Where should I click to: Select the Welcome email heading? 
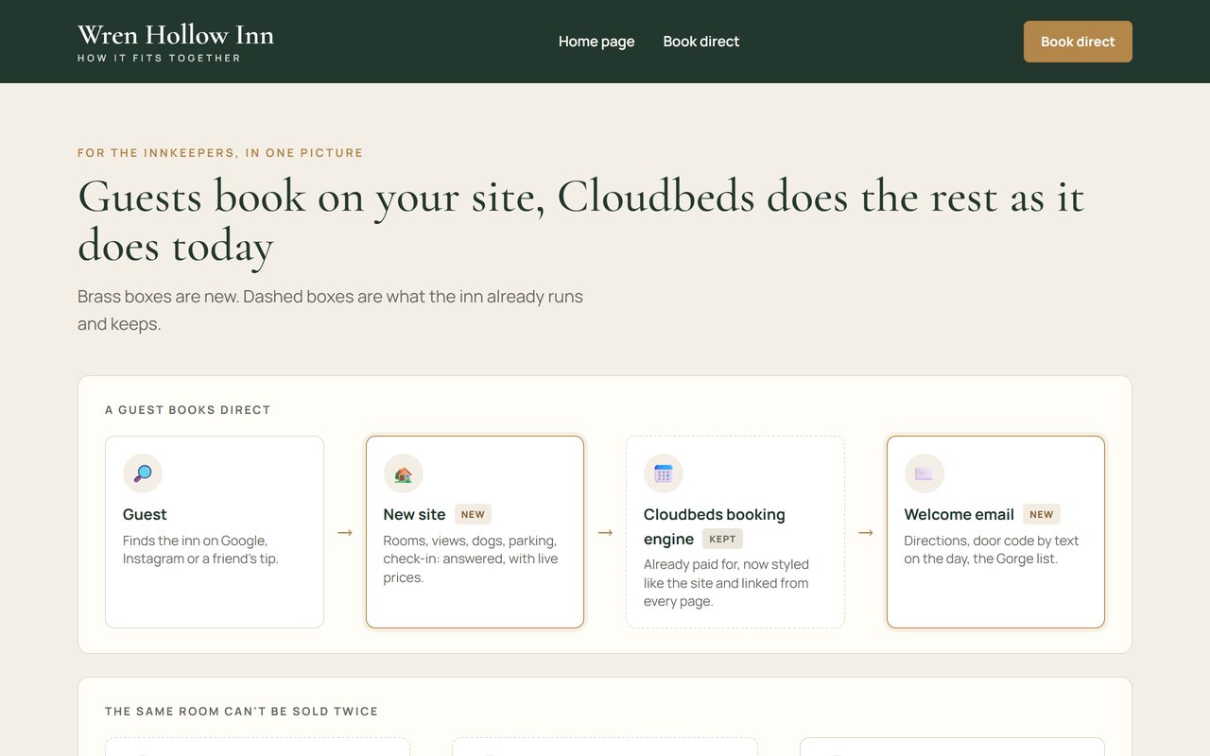pyautogui.click(x=959, y=514)
